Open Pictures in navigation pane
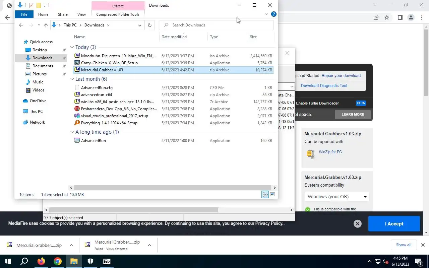The width and height of the screenshot is (429, 268). [40, 74]
